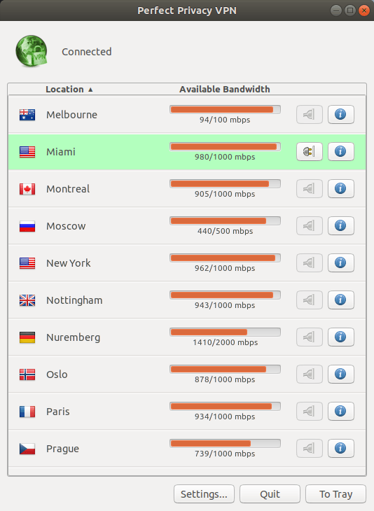Connect to the Paris server
The image size is (374, 511).
click(310, 412)
